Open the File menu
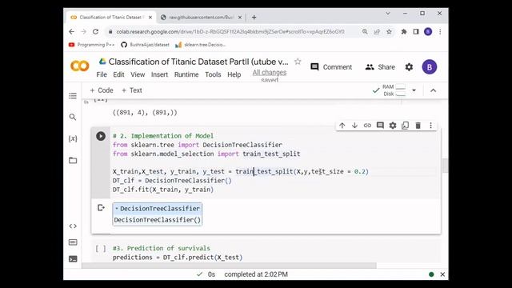This screenshot has width=512, height=288. tap(102, 74)
